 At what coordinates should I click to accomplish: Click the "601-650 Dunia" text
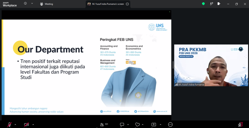click(x=108, y=66)
